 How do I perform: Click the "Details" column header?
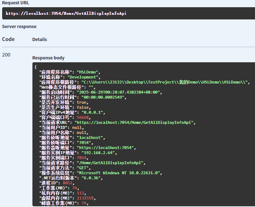tap(40, 39)
